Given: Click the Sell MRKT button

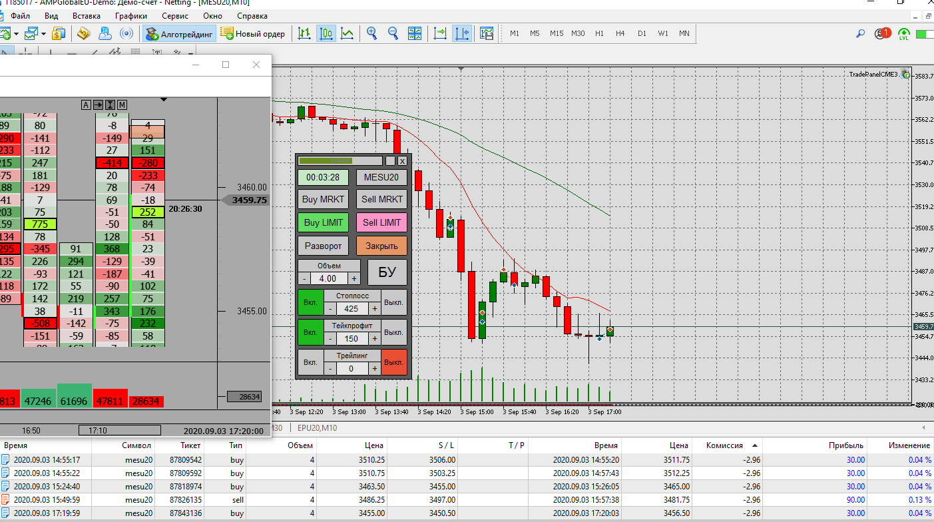Looking at the screenshot, I should tap(381, 199).
